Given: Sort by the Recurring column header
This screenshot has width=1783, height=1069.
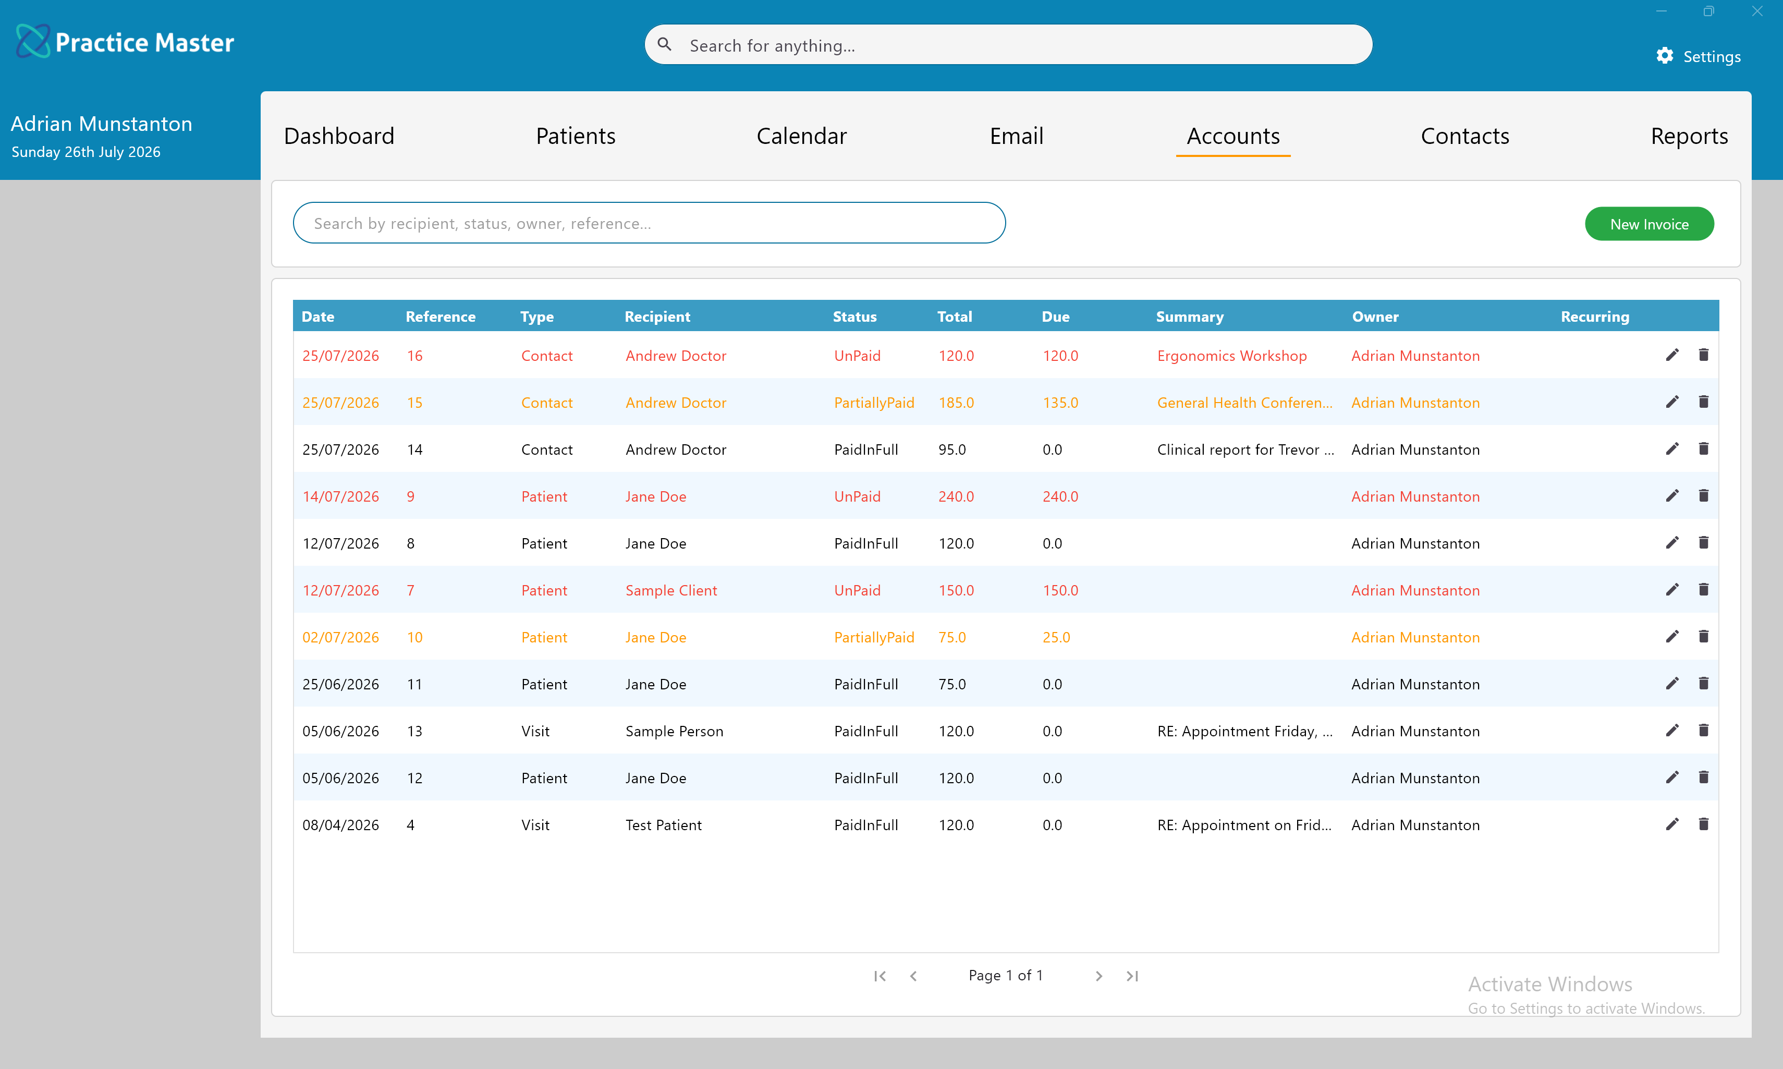Looking at the screenshot, I should [1594, 316].
